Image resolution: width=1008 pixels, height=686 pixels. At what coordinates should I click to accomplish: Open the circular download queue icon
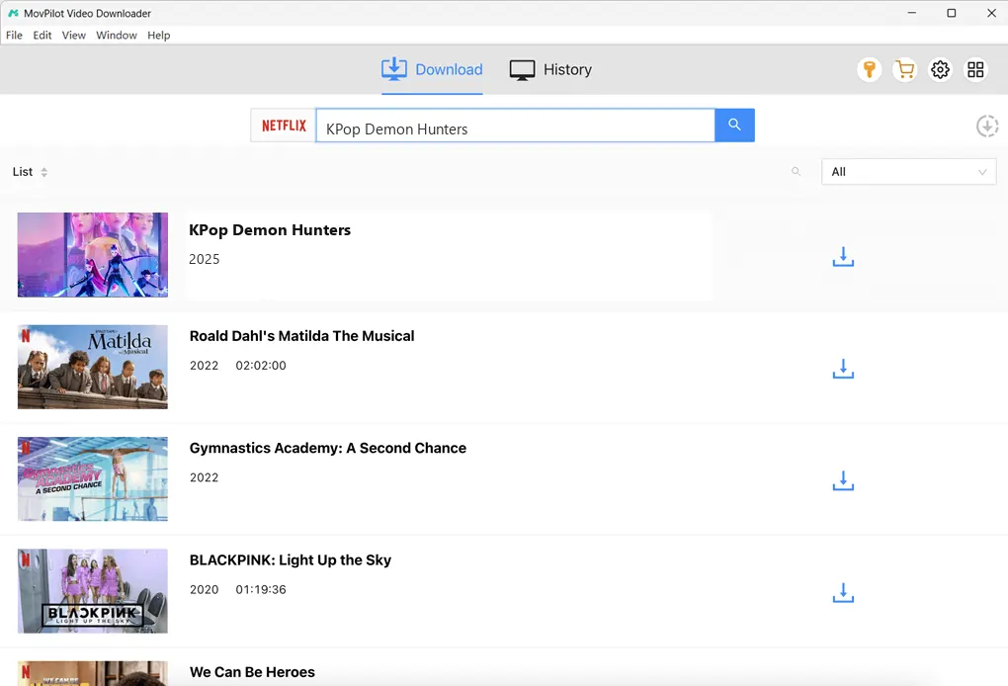[x=987, y=126]
